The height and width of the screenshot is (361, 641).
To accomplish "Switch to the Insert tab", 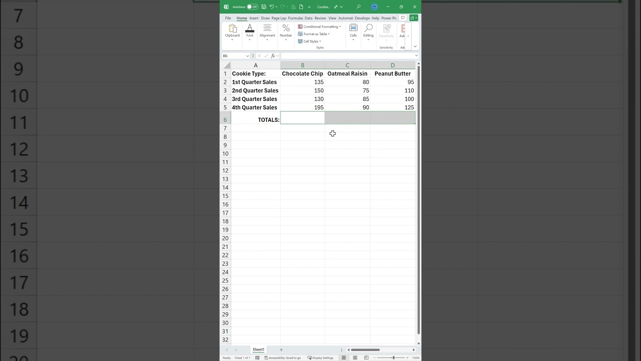I will [254, 18].
